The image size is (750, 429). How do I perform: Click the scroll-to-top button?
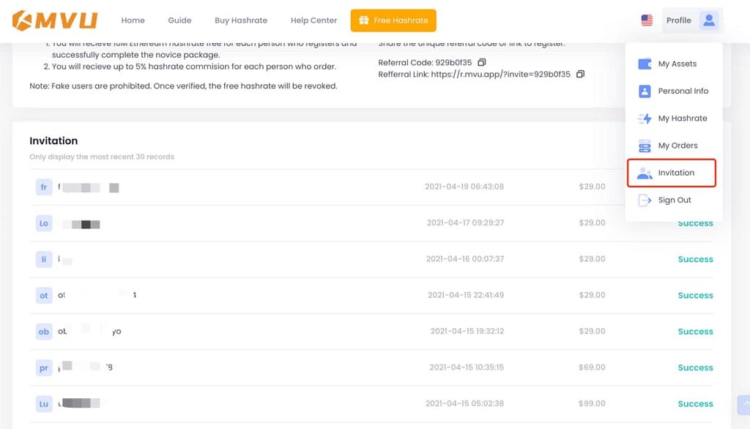[744, 405]
